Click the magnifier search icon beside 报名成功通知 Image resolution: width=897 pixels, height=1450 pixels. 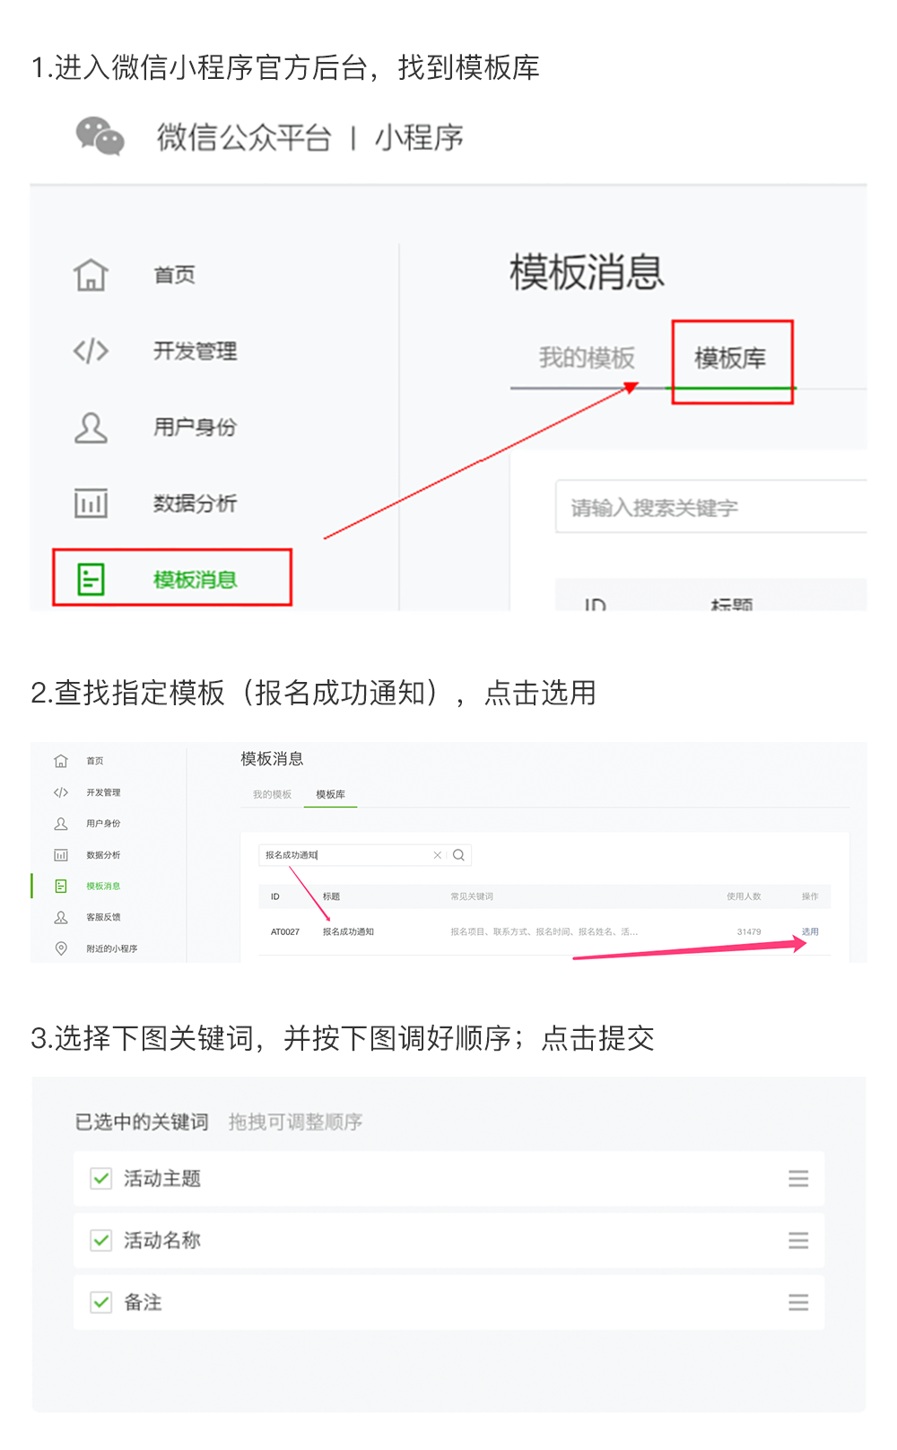458,855
